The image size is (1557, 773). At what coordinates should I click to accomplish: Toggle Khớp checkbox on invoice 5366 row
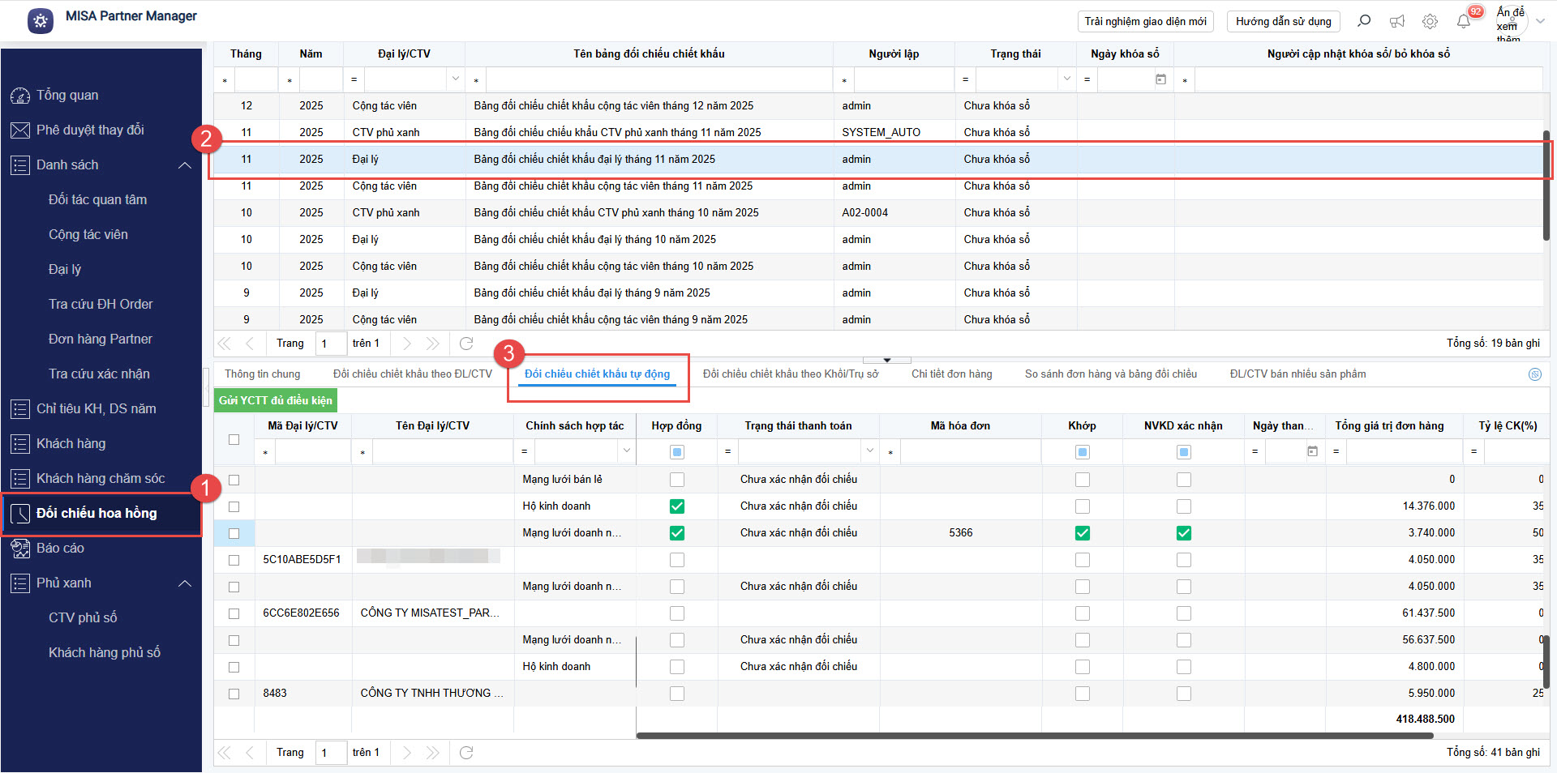(1082, 533)
